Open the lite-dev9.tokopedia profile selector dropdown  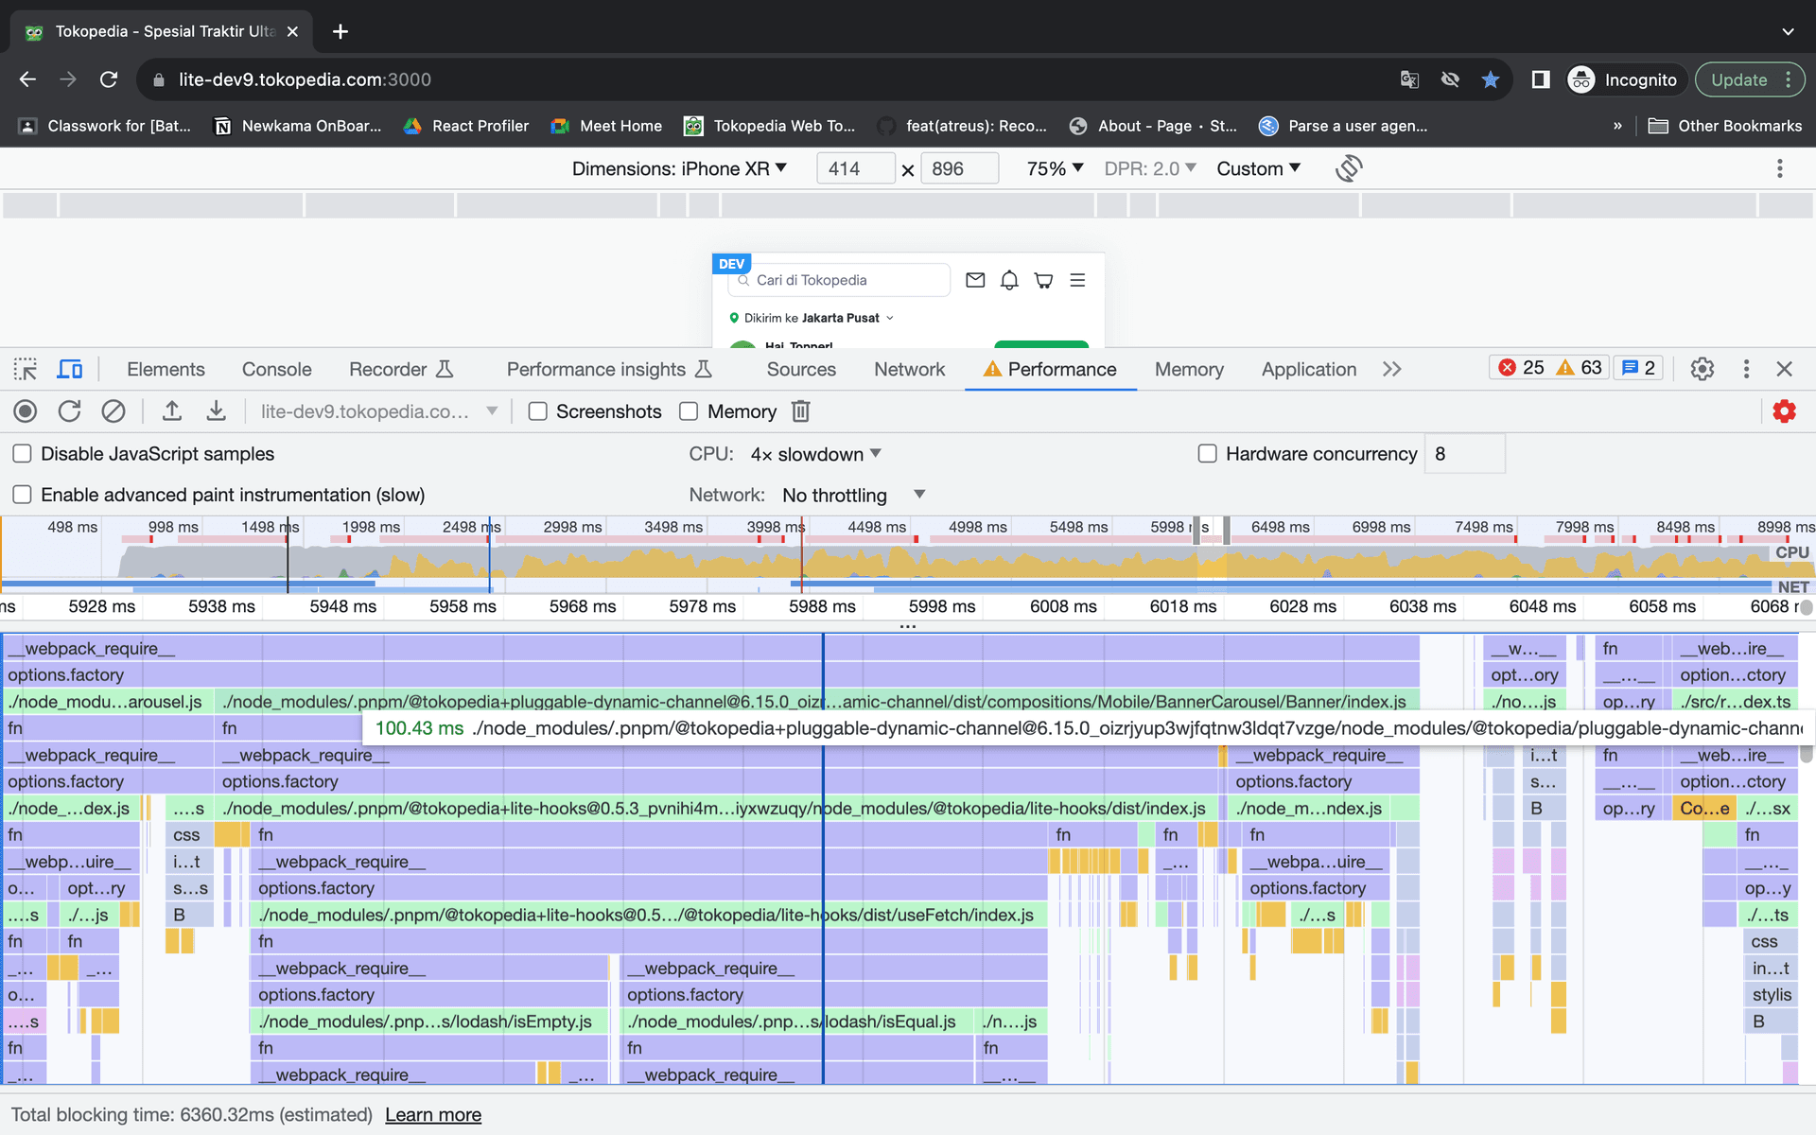click(x=378, y=411)
